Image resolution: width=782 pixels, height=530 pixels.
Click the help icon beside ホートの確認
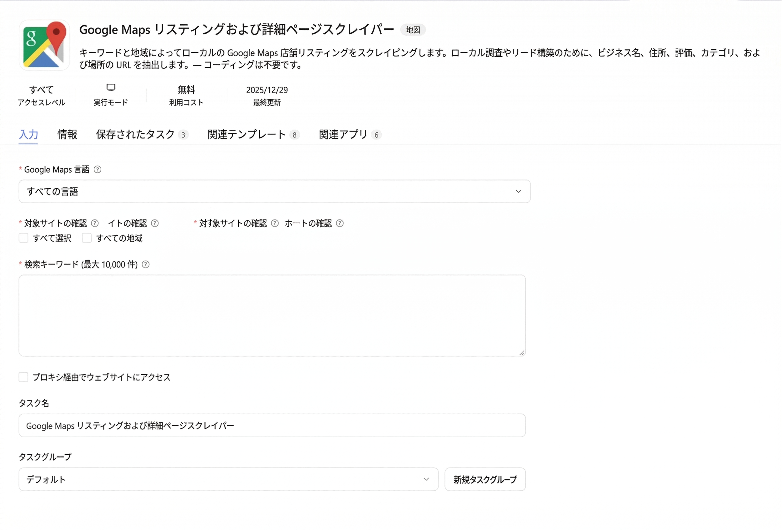pos(340,223)
